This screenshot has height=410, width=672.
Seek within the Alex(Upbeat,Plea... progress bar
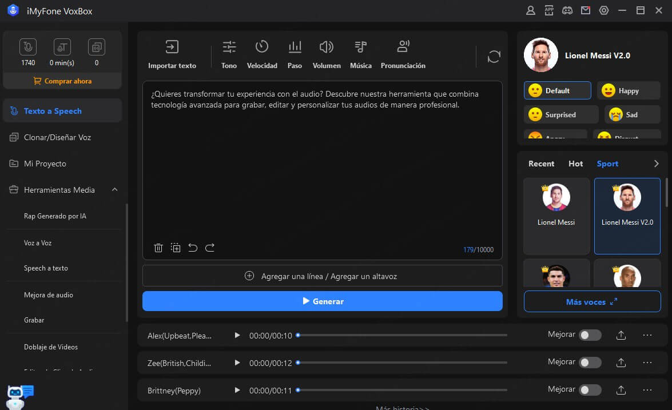[402, 335]
